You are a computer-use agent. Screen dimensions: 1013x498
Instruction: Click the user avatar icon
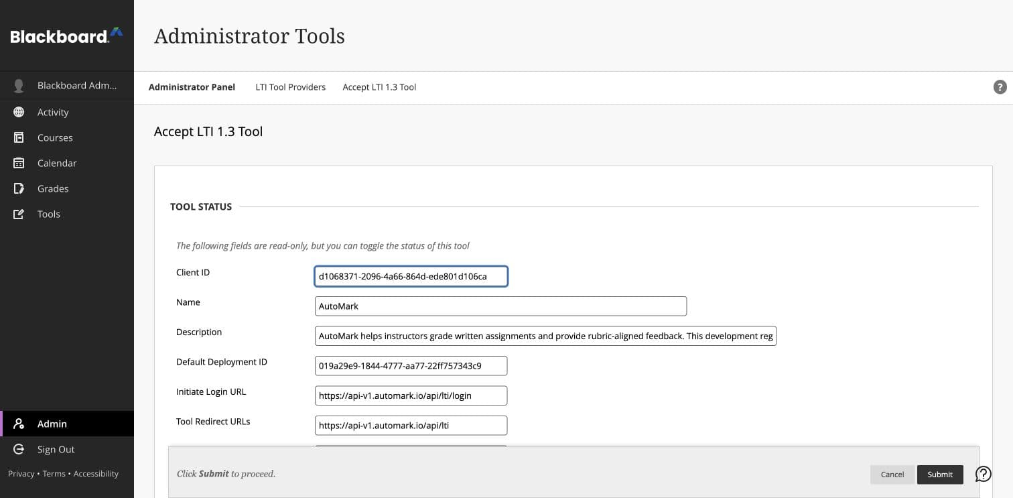tap(19, 86)
